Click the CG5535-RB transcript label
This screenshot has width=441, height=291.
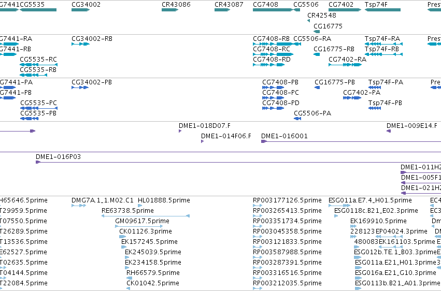(x=38, y=70)
